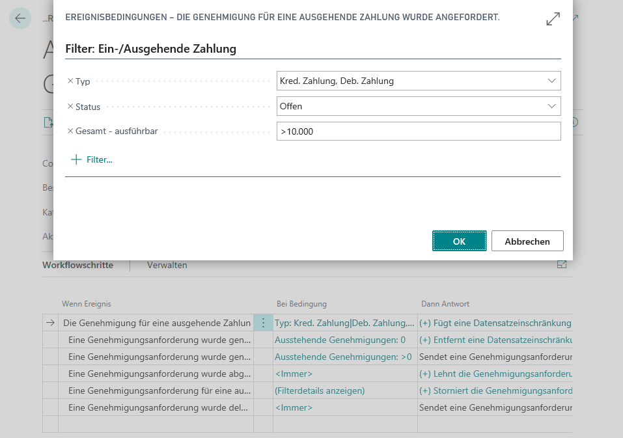Open Workflowschritte in expanded view icon

[562, 265]
